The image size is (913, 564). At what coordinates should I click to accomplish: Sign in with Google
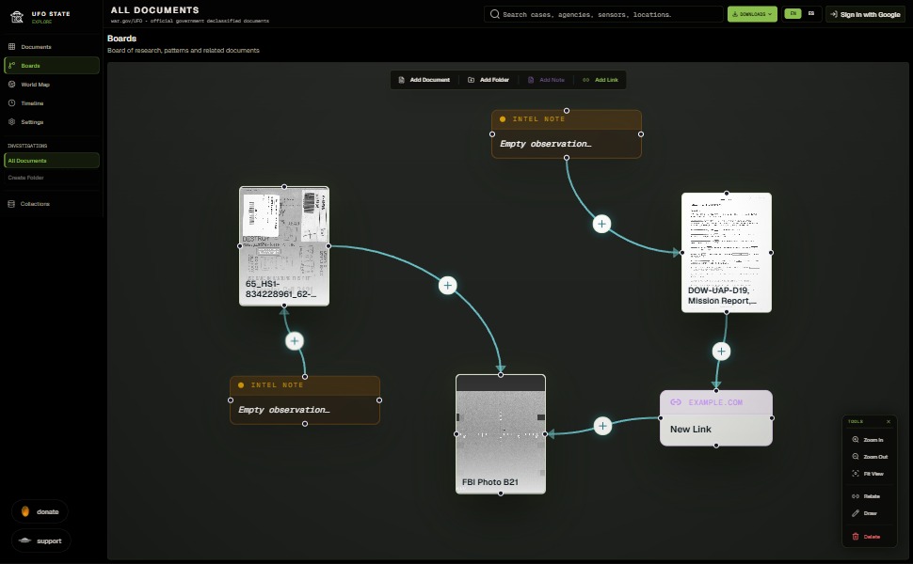coord(865,14)
